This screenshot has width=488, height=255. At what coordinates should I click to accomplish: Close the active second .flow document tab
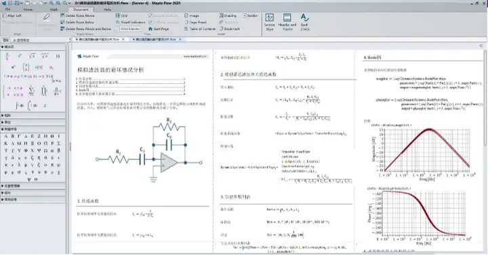(x=180, y=39)
